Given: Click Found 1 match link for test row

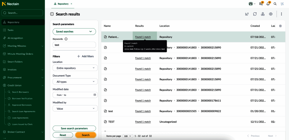Looking at the screenshot, I should tap(143, 111).
